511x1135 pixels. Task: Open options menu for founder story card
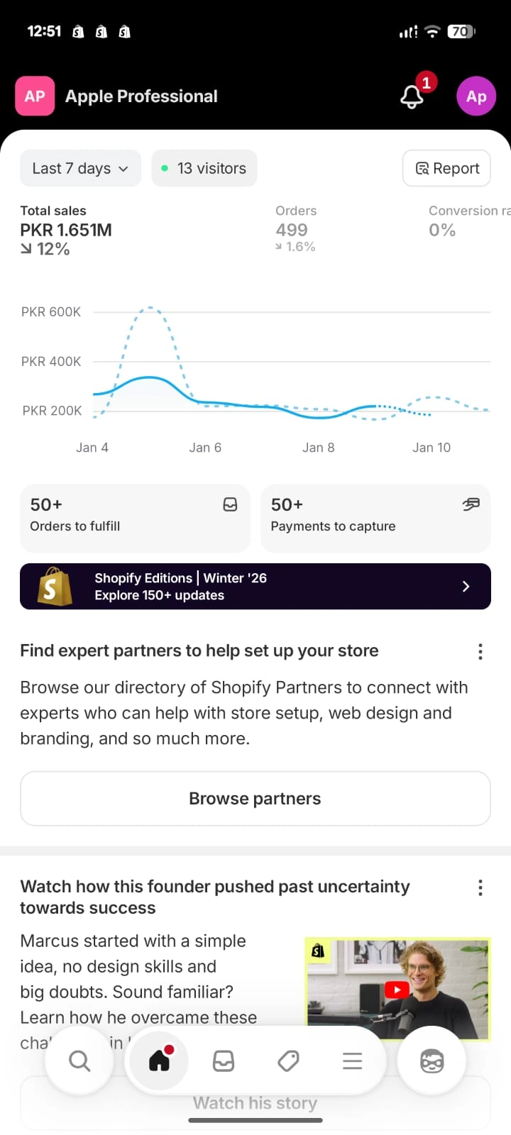point(480,887)
